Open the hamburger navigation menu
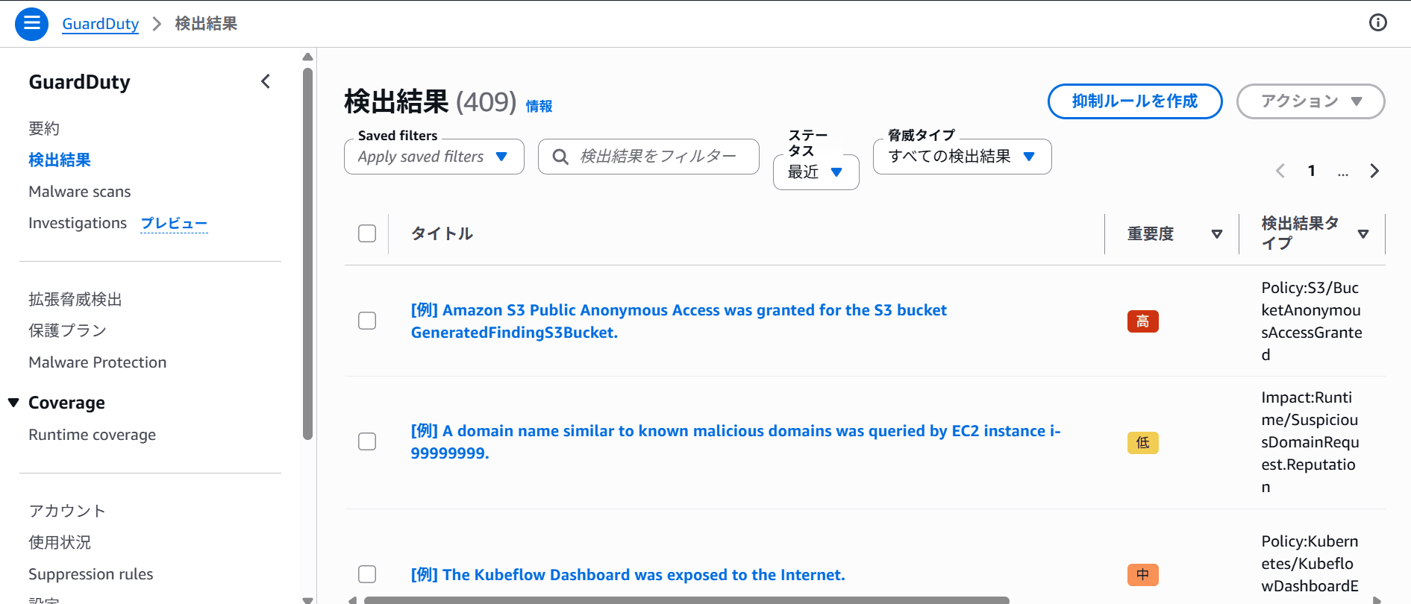The width and height of the screenshot is (1411, 604). click(x=31, y=24)
